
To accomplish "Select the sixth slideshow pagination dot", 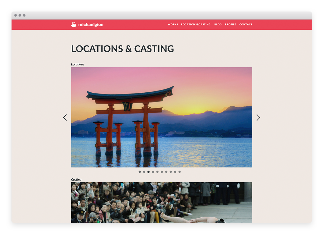I will (x=162, y=172).
